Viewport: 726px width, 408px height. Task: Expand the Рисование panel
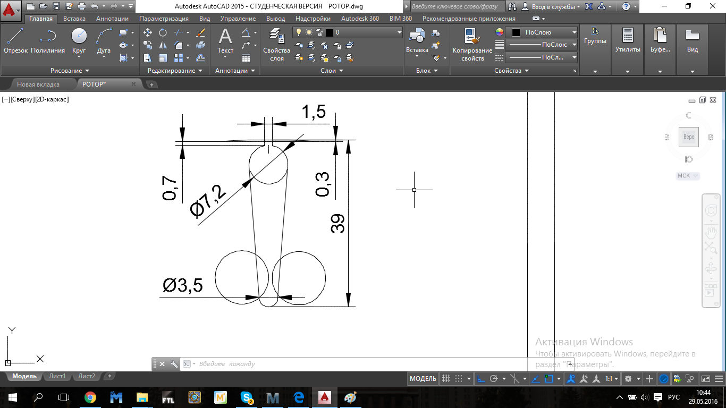[x=70, y=71]
